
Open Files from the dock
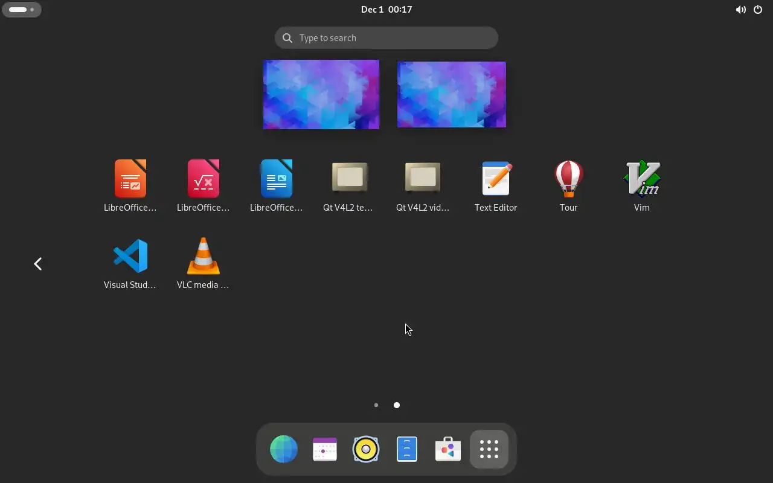tap(407, 449)
